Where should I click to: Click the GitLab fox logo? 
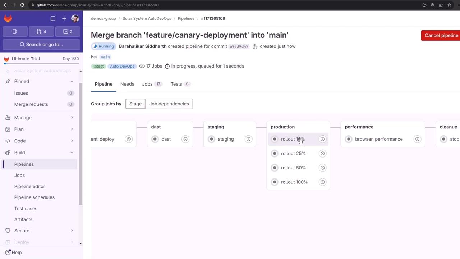[x=8, y=18]
